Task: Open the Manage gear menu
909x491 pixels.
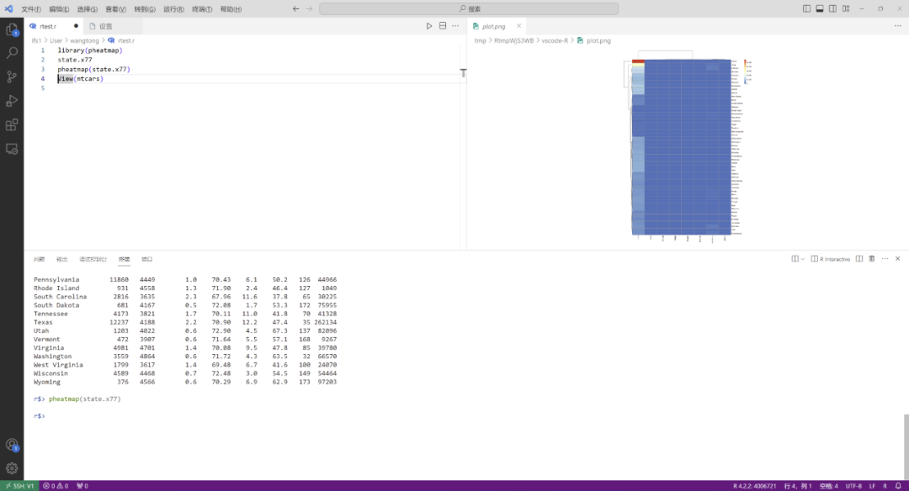Action: point(12,468)
